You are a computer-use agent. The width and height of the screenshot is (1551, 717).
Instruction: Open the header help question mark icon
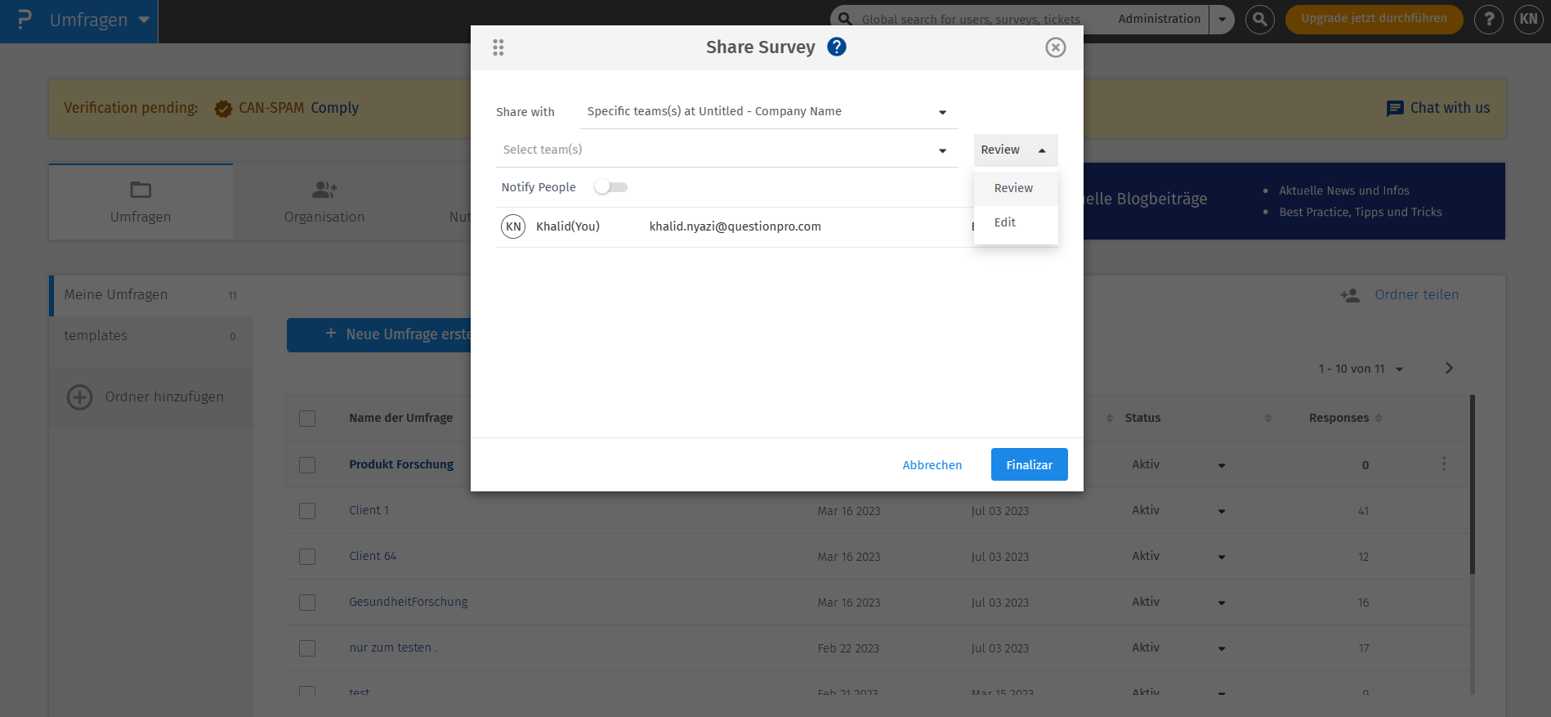pos(1488,19)
